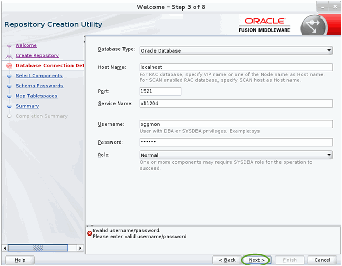Click the Host Name field containing localhost

click(236, 67)
